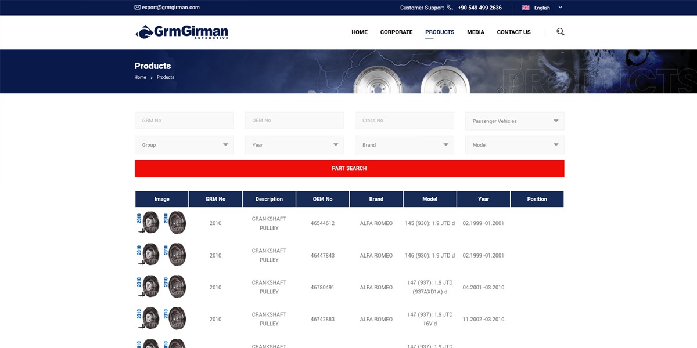Image resolution: width=697 pixels, height=348 pixels.
Task: Open the English language dropdown
Action: point(542,8)
